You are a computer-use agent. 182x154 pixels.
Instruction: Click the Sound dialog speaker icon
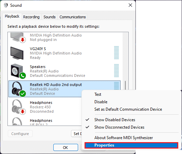(6, 5)
